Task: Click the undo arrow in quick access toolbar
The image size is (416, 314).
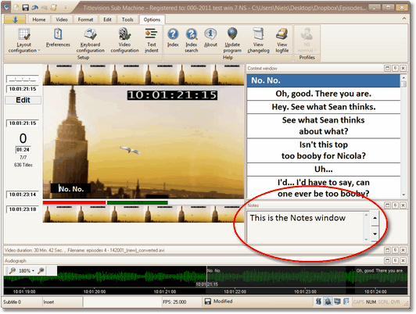Action: (34, 7)
